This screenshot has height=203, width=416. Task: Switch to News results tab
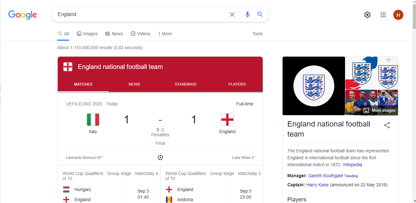[114, 34]
